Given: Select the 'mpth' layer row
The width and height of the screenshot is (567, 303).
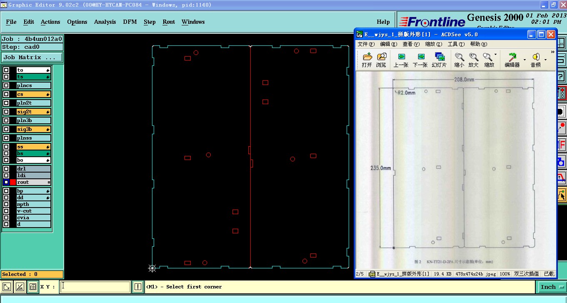Looking at the screenshot, I should tap(33, 204).
